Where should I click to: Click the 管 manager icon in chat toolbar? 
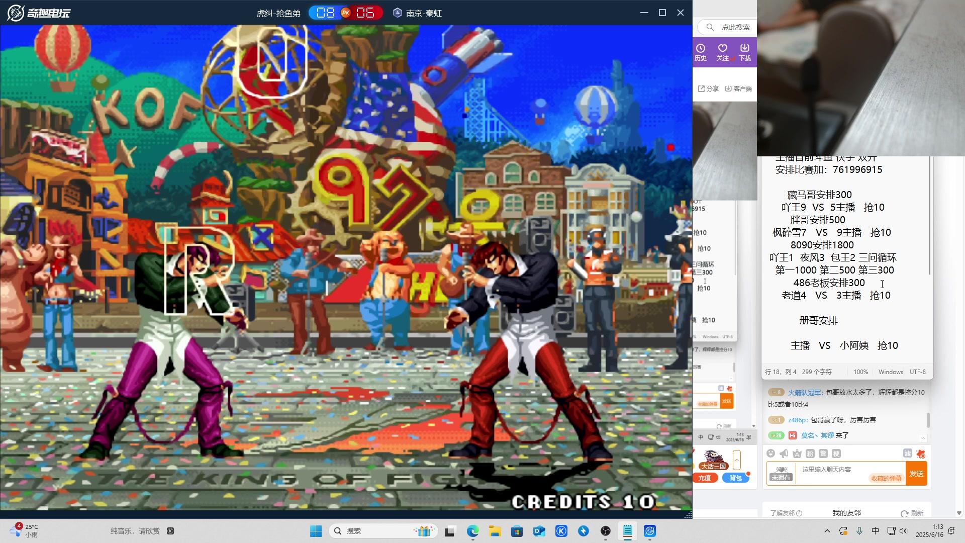click(823, 454)
